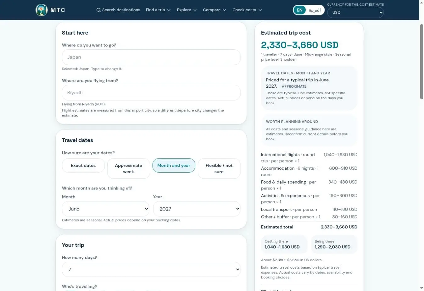424x291 pixels.
Task: Switch language to Arabic
Action: [x=315, y=10]
